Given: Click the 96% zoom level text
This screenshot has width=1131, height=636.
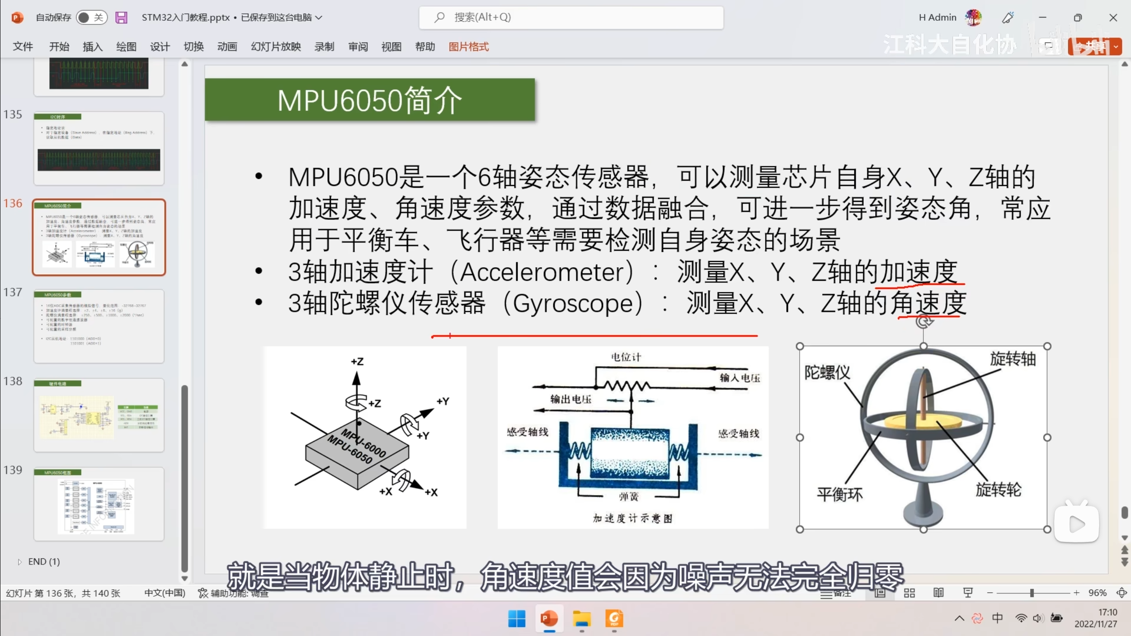Looking at the screenshot, I should click(x=1097, y=593).
